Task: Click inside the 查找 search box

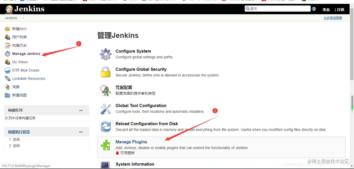Action: pyautogui.click(x=277, y=8)
